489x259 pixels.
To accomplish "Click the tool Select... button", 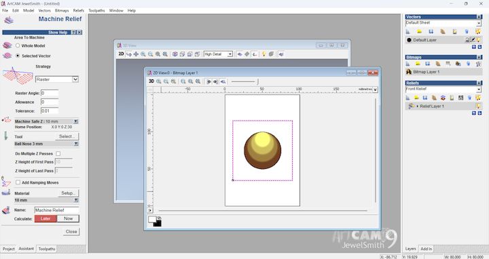I will [x=67, y=136].
